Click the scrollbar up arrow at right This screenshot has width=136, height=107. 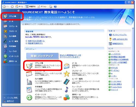click(x=133, y=28)
